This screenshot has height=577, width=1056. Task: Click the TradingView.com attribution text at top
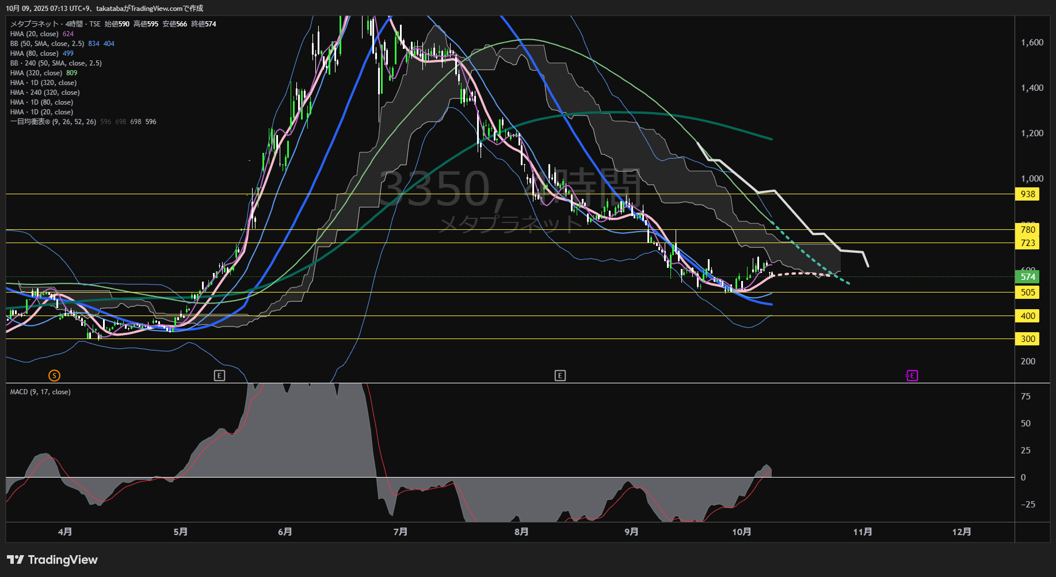[x=155, y=8]
